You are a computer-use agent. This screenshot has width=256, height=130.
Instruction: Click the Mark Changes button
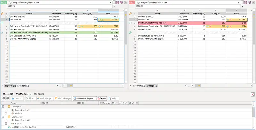pos(63,98)
